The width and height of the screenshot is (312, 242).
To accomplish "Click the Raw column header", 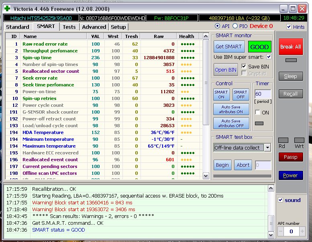I will point(159,36).
